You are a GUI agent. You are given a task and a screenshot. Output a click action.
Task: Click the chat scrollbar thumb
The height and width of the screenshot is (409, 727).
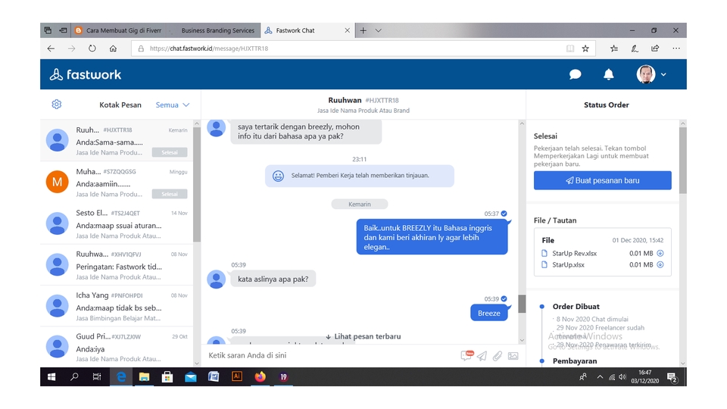(x=522, y=304)
